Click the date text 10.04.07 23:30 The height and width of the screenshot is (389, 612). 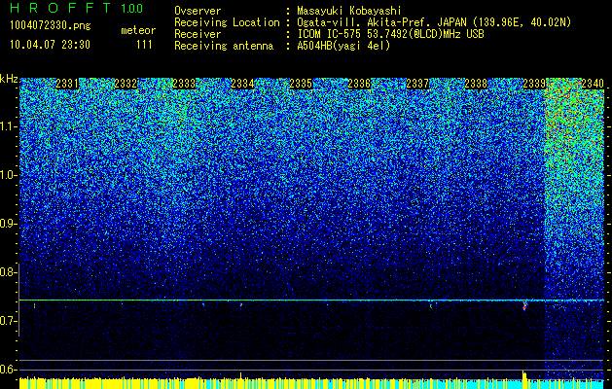50,45
